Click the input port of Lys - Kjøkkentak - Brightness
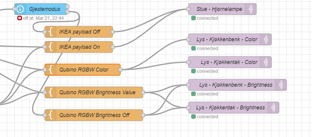 [x=188, y=108]
